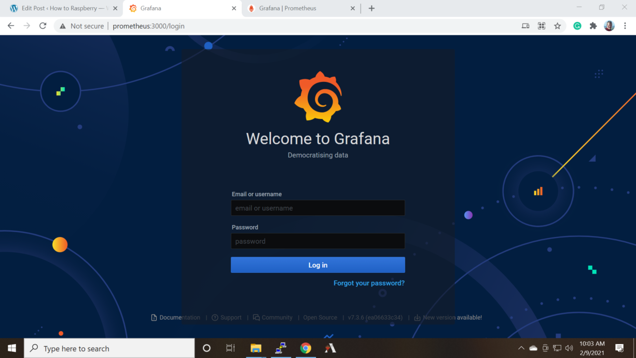The image size is (636, 358).
Task: Click the Grafana flame logo
Action: 318,97
